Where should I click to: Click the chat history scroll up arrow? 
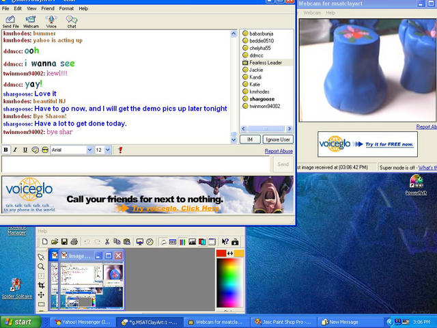pos(234,33)
